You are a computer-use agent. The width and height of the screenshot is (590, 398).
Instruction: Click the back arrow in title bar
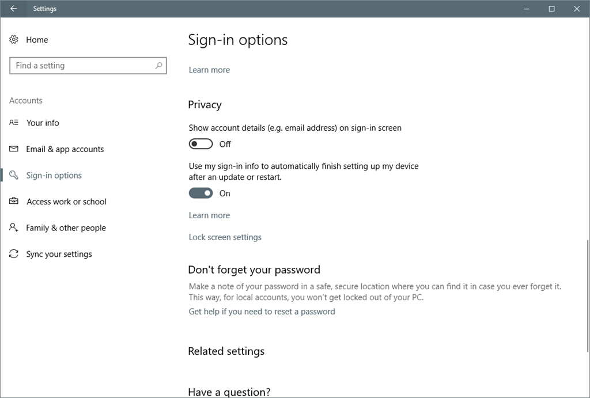(14, 9)
